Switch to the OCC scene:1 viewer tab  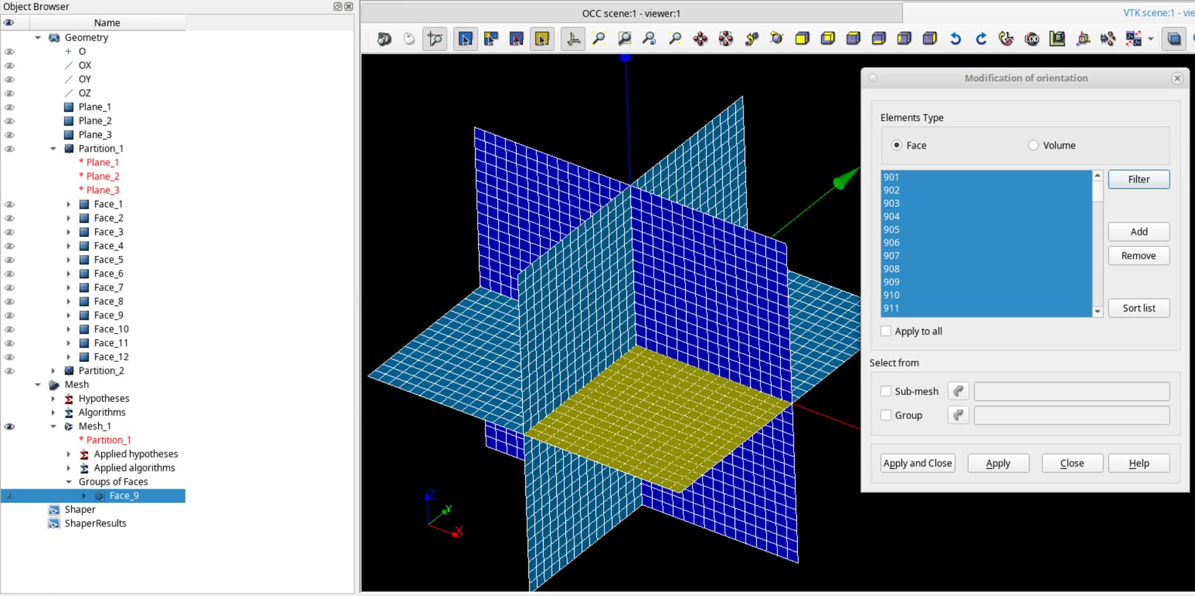click(630, 13)
